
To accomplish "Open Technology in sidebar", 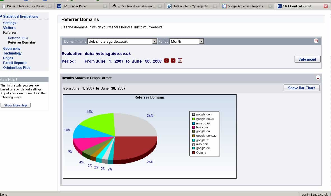I will click(12, 53).
